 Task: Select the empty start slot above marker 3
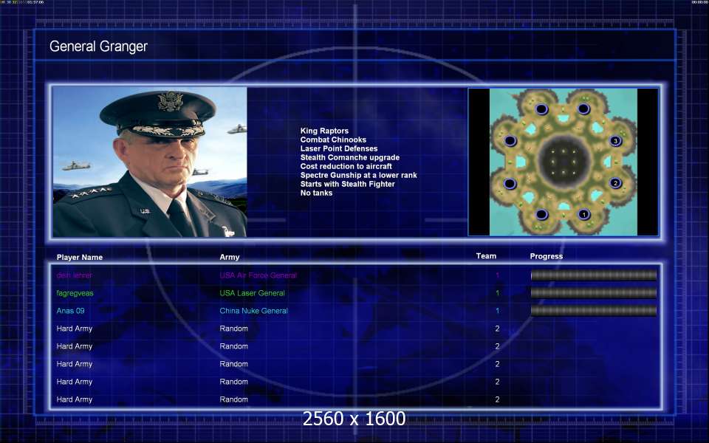[583, 109]
